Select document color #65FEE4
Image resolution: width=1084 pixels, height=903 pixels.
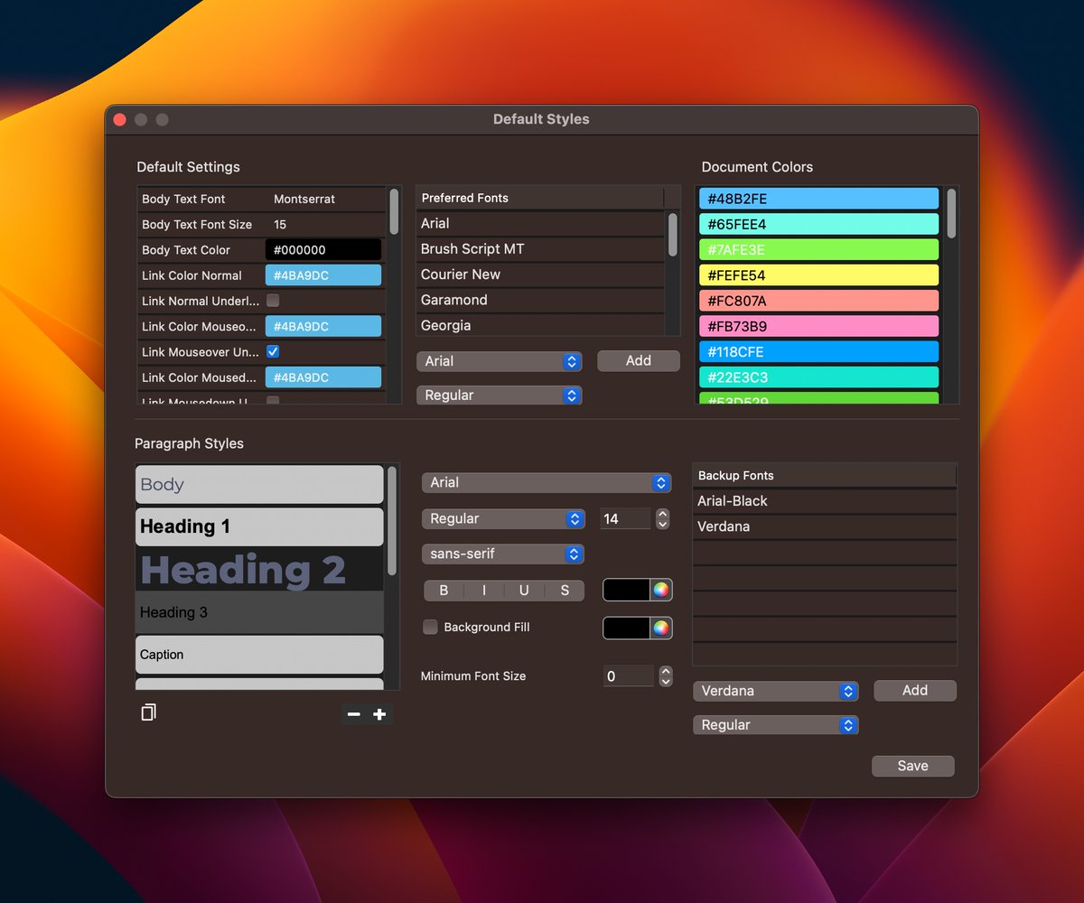pyautogui.click(x=818, y=224)
